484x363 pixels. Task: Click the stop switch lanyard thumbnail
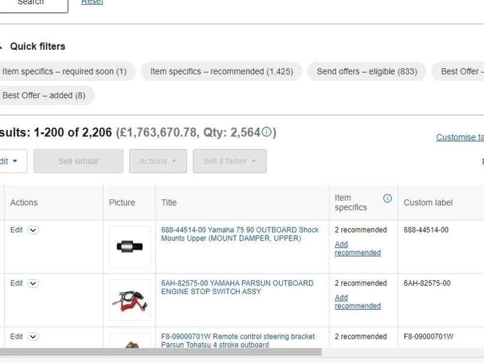pos(130,300)
